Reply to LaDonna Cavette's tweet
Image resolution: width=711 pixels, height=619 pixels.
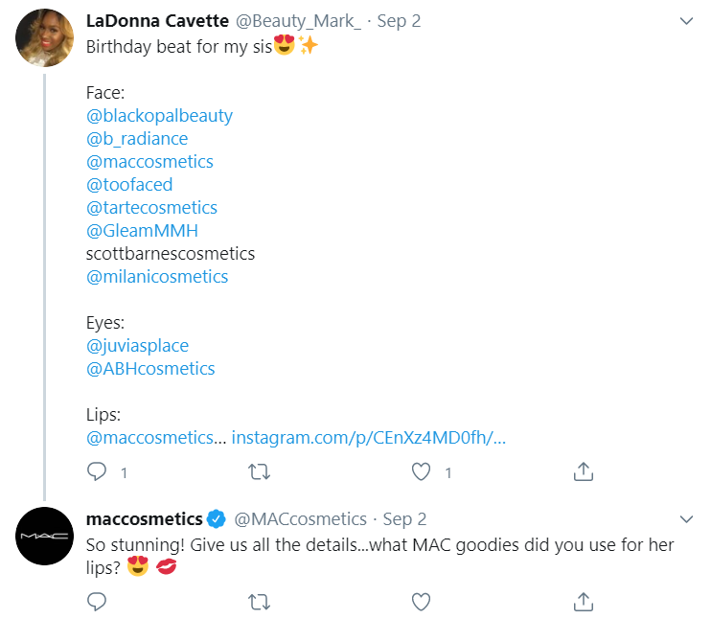[x=97, y=471]
